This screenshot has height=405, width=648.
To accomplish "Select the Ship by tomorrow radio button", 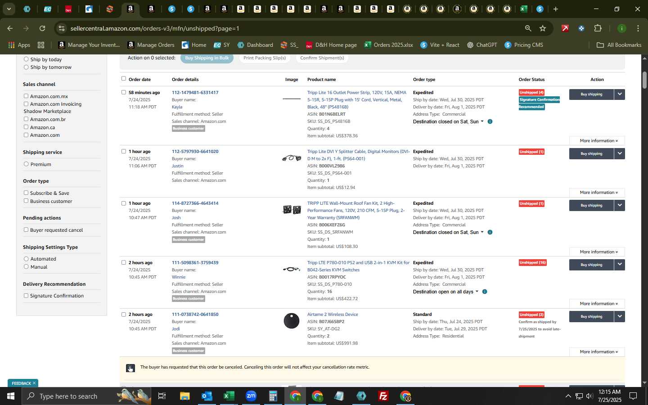I will pyautogui.click(x=26, y=67).
